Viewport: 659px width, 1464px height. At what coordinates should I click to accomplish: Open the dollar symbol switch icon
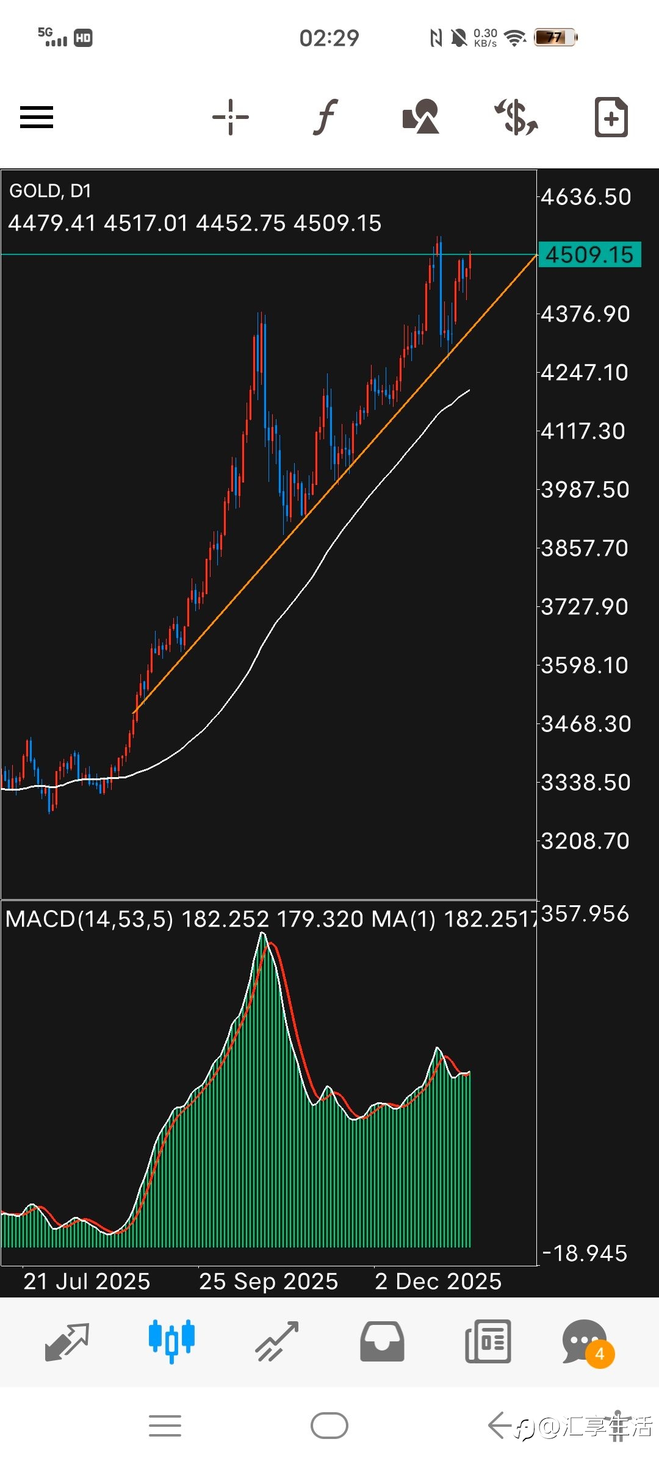click(516, 117)
